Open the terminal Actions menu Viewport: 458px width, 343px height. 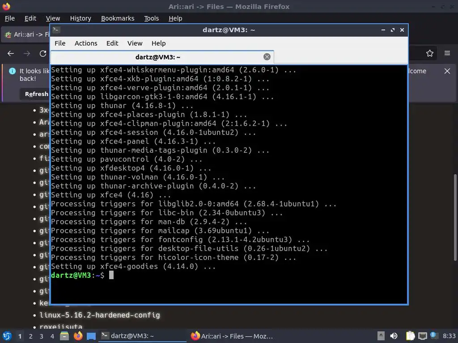[x=86, y=43]
